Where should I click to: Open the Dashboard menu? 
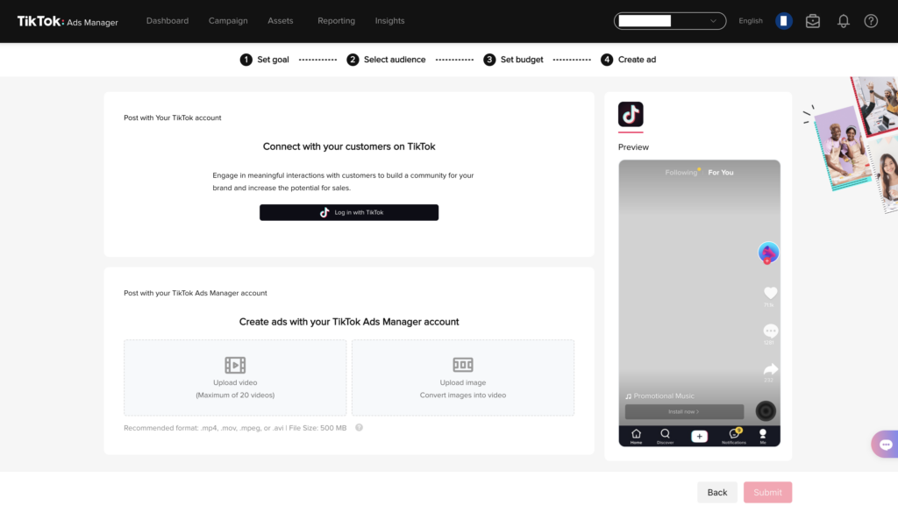pyautogui.click(x=167, y=21)
